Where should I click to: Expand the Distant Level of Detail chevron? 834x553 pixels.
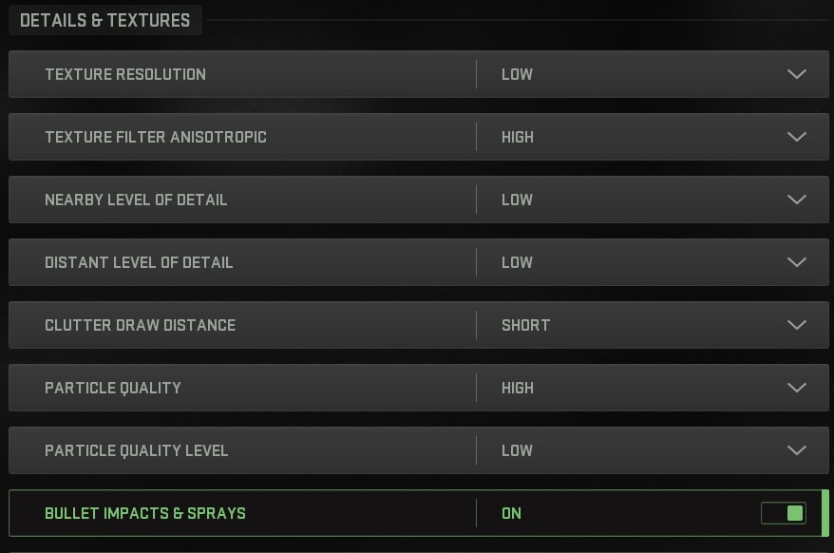pos(796,262)
